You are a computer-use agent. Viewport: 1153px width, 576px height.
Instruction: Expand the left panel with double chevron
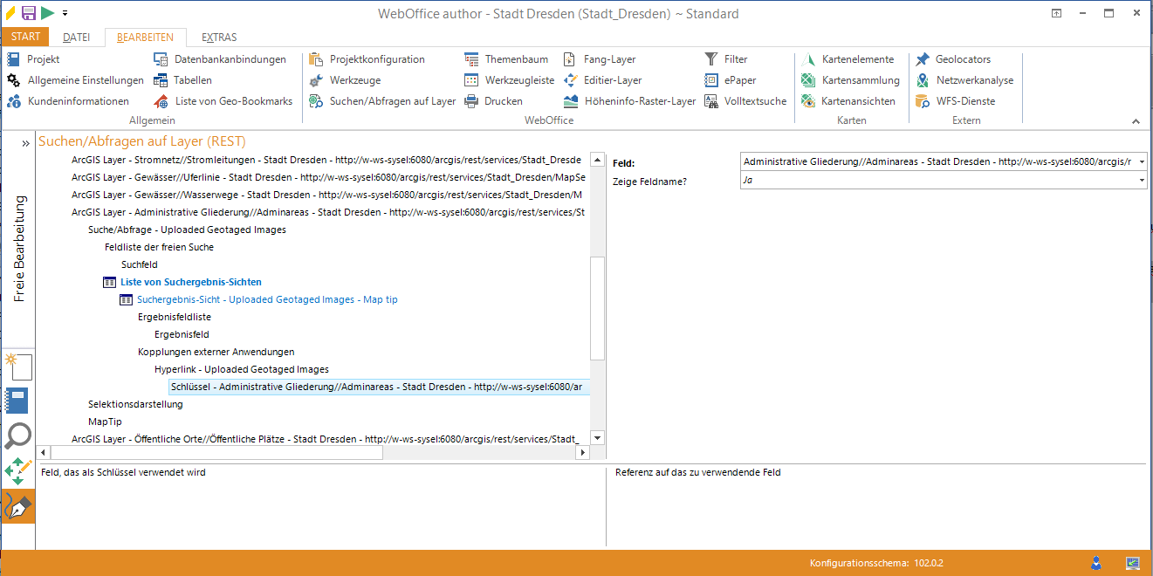pos(26,142)
